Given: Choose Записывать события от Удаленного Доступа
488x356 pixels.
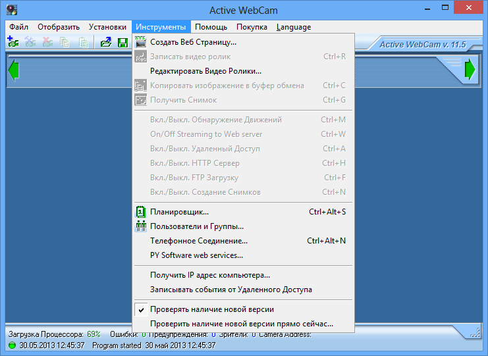Looking at the screenshot, I should point(244,290).
